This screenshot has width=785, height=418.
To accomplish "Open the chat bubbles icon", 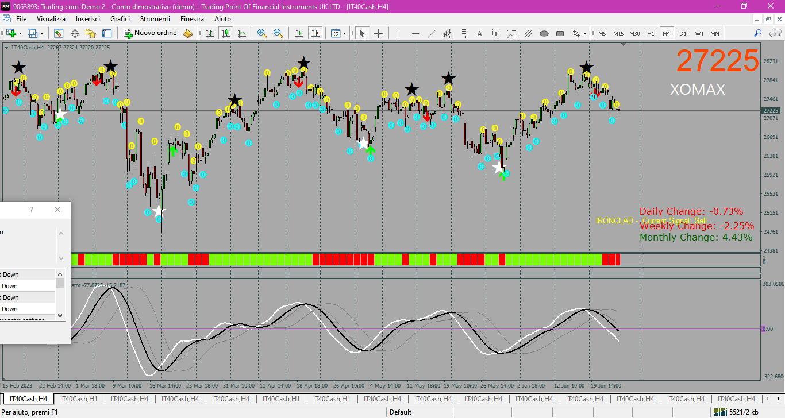I will [775, 33].
